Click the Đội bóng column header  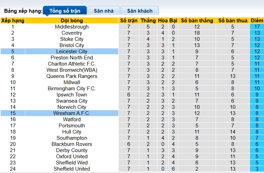coord(72,21)
